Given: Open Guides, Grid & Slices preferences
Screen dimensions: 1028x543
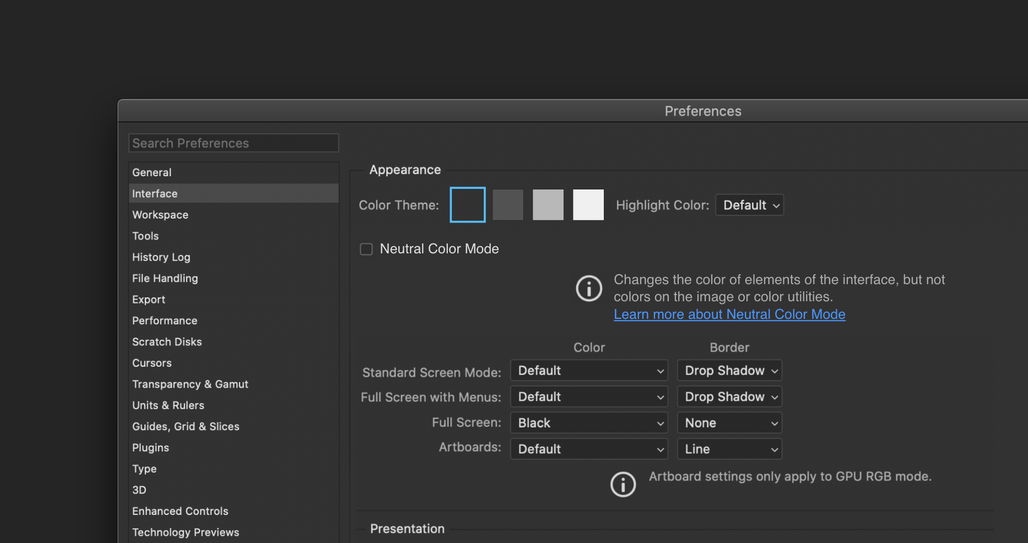Looking at the screenshot, I should tap(186, 427).
